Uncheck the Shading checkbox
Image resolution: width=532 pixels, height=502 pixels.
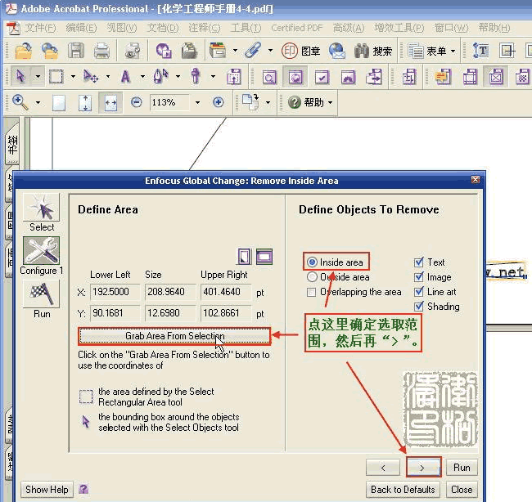[x=419, y=307]
